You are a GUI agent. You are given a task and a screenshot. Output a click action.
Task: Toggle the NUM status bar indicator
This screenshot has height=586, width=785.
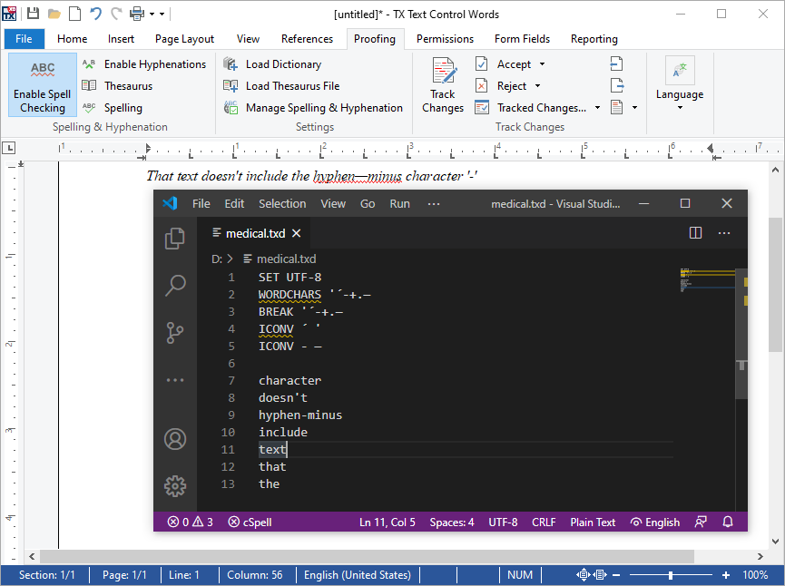520,575
